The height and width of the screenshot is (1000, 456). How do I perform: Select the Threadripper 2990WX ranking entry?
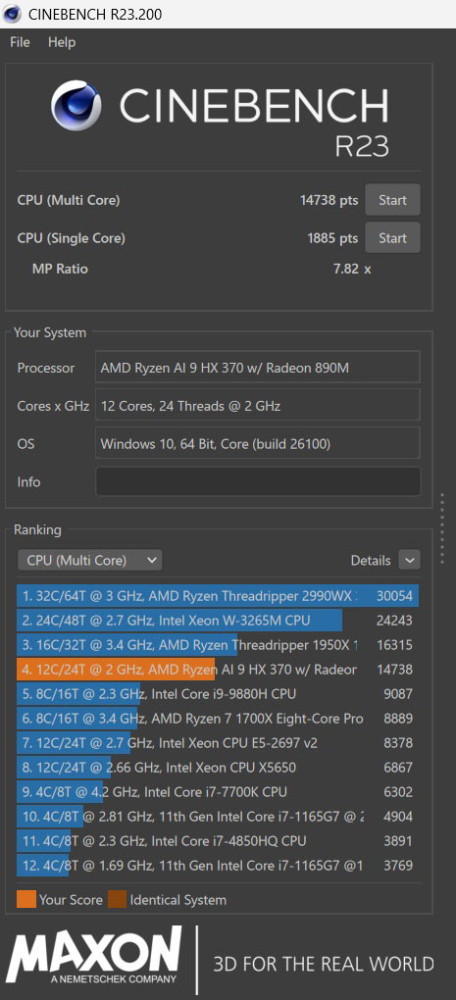pos(218,596)
